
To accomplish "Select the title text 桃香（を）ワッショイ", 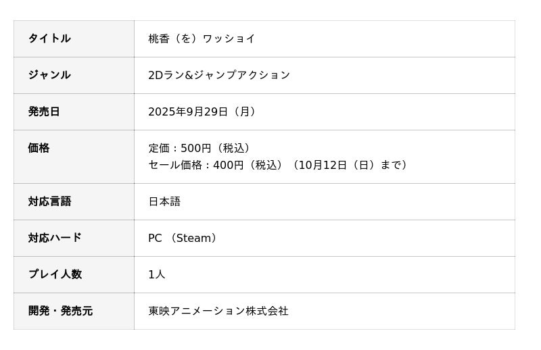I will 202,39.
